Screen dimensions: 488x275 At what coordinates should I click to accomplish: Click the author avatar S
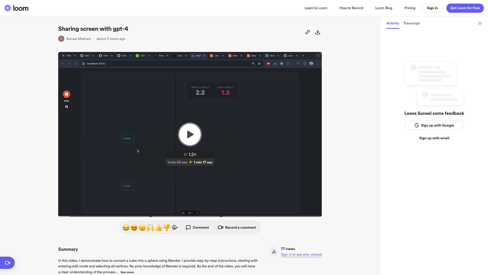61,39
